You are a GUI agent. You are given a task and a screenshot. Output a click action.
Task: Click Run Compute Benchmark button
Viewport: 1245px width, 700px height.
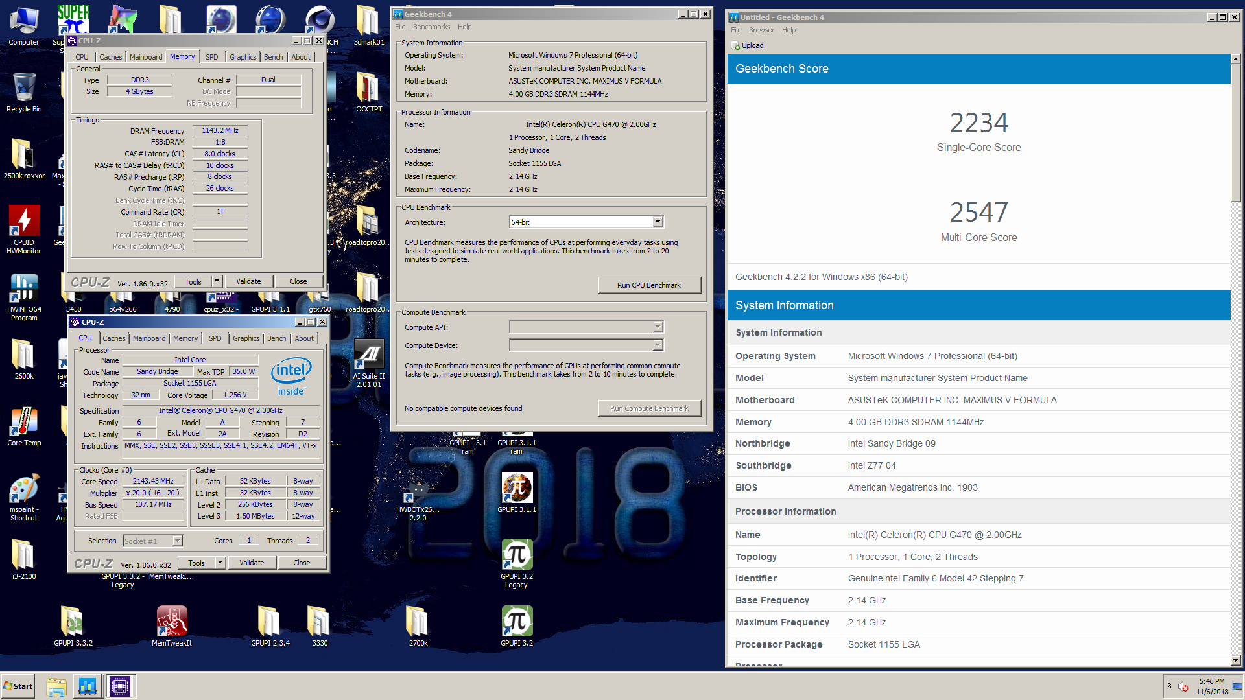click(649, 408)
